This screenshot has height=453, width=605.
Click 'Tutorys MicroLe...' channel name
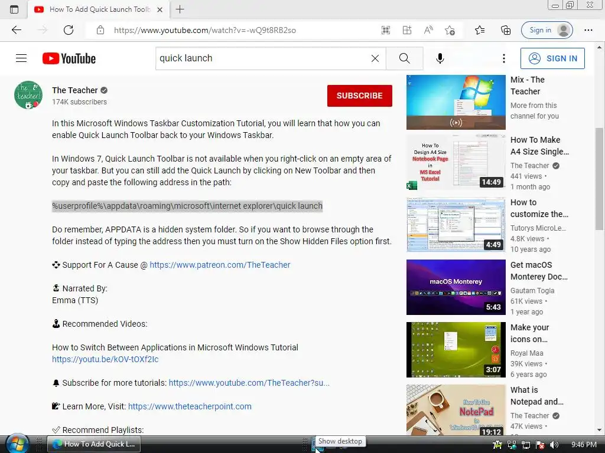[x=538, y=228]
